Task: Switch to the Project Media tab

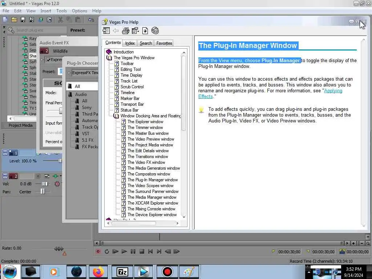Action: click(x=20, y=125)
